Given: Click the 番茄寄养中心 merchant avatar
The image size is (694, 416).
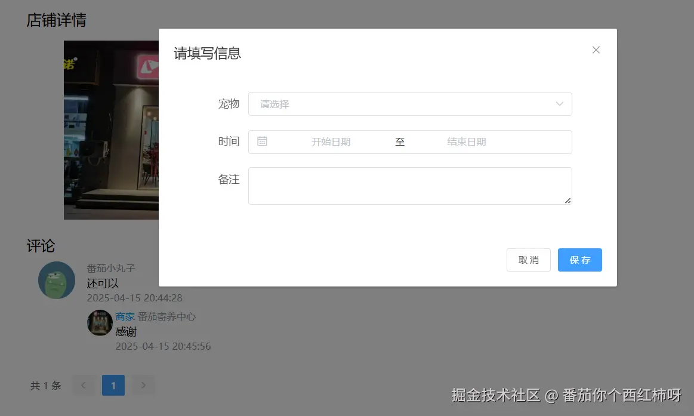Looking at the screenshot, I should click(x=100, y=323).
